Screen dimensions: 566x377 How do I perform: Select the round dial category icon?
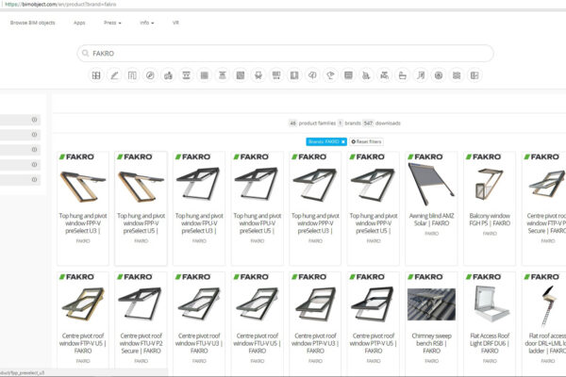tap(439, 75)
